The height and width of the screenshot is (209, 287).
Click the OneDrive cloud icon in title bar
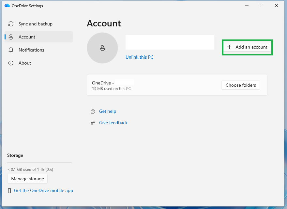(7, 6)
